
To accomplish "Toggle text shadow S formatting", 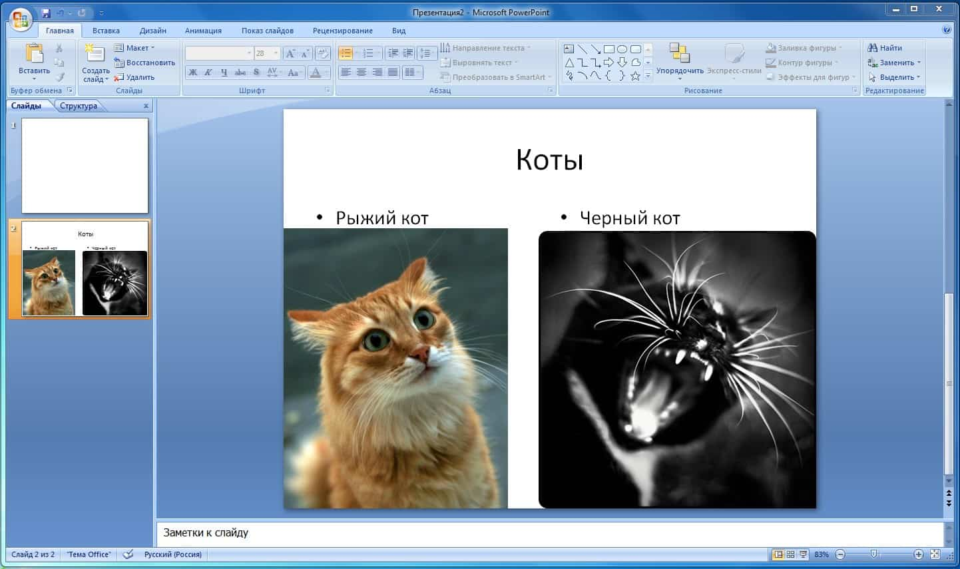I will 256,73.
